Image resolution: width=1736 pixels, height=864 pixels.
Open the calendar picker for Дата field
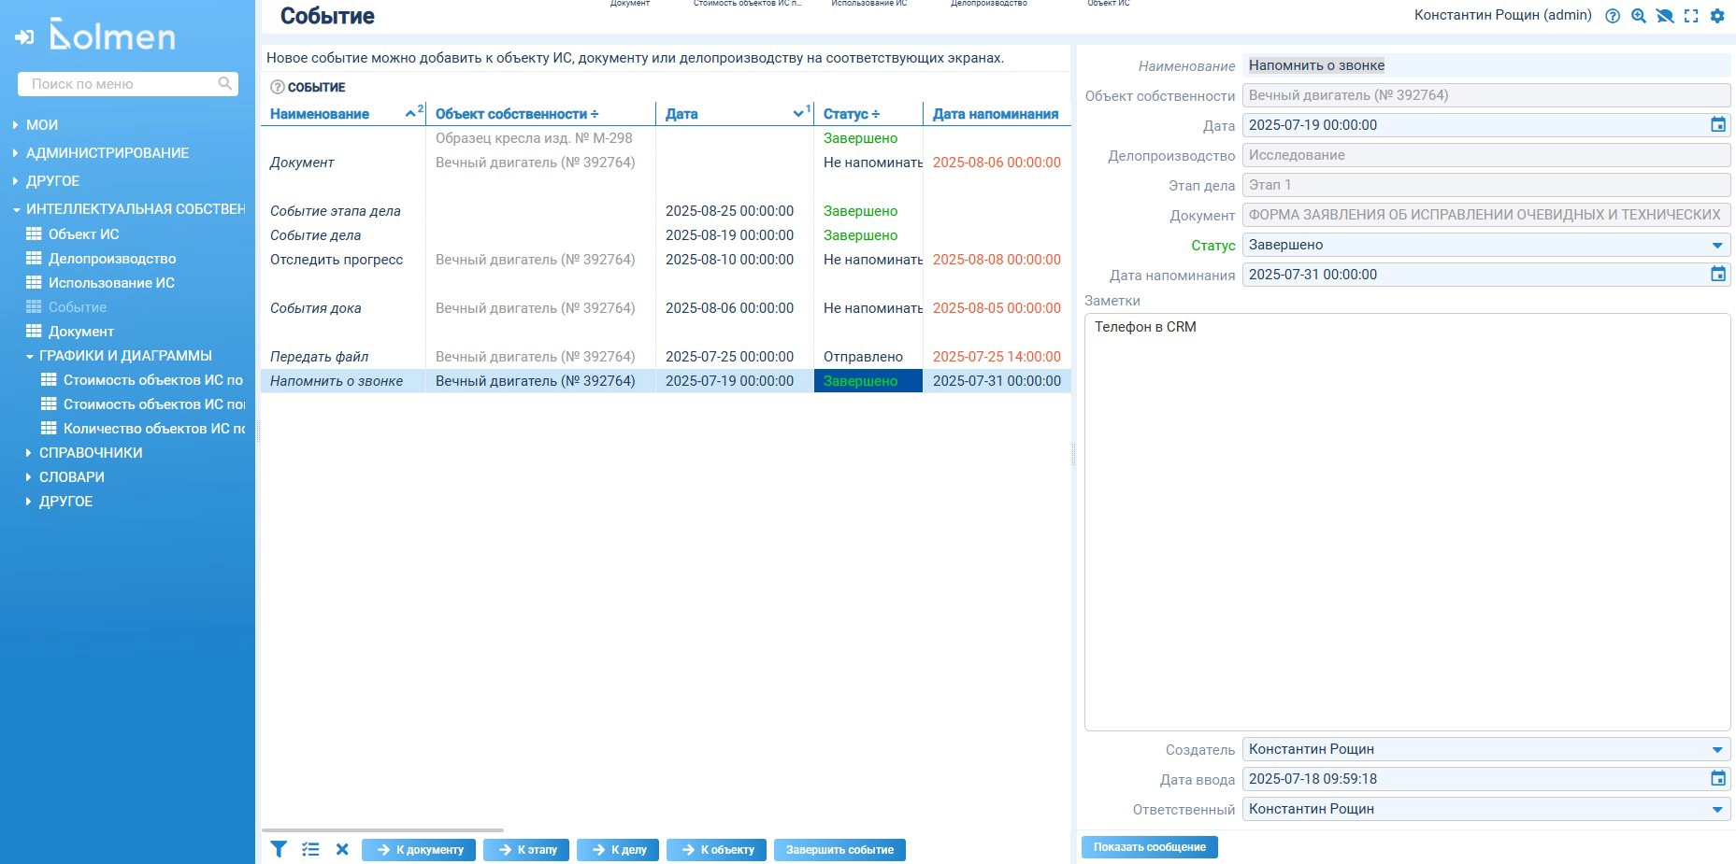(1718, 125)
